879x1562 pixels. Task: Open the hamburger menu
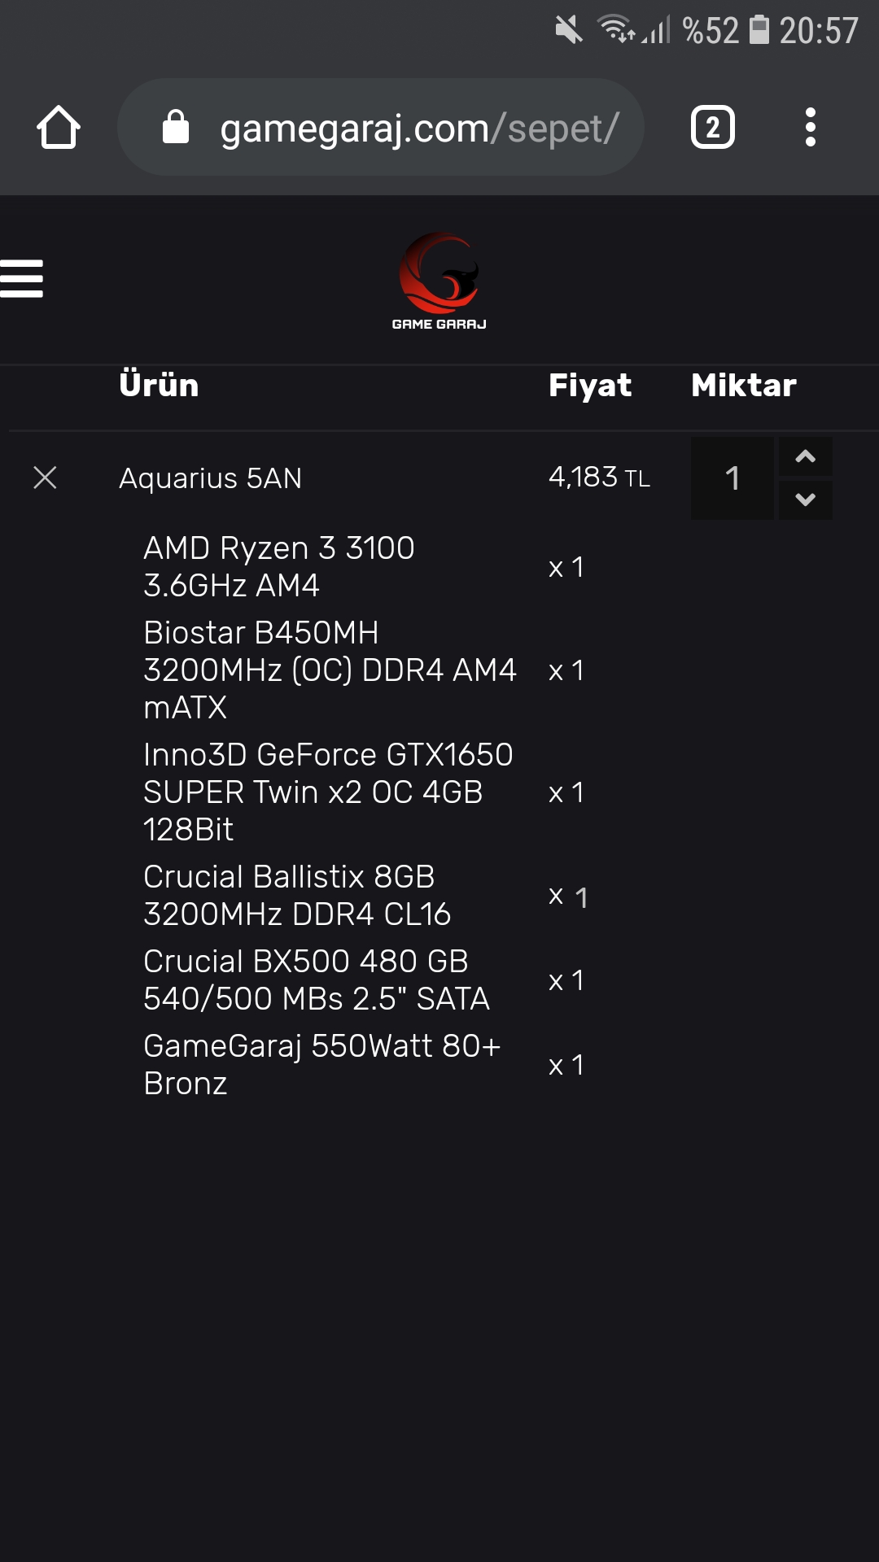22,279
